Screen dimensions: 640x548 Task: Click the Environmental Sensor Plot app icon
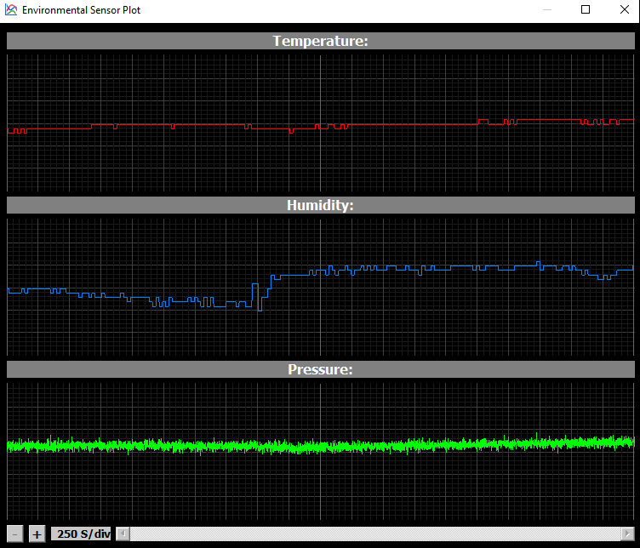11,10
